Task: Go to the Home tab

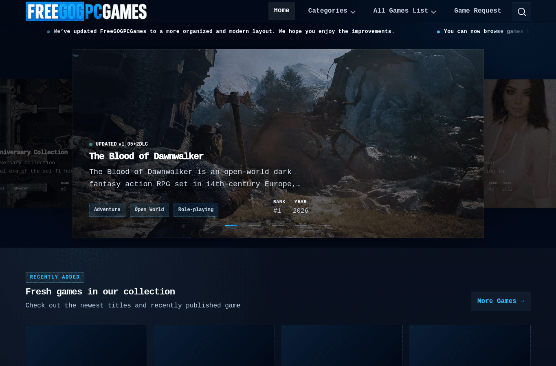Action: [x=281, y=11]
